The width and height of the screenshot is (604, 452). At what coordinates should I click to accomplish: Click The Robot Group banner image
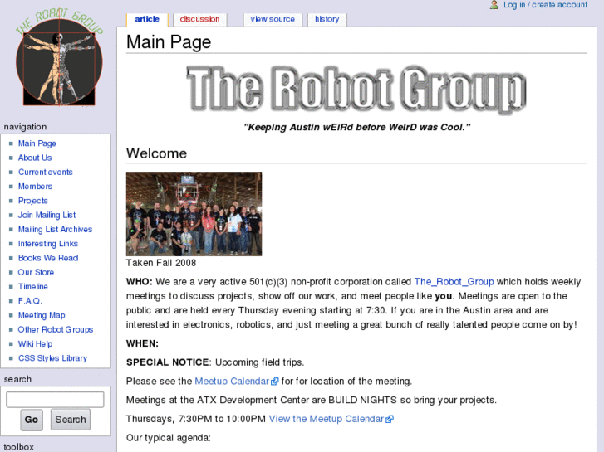tap(356, 90)
